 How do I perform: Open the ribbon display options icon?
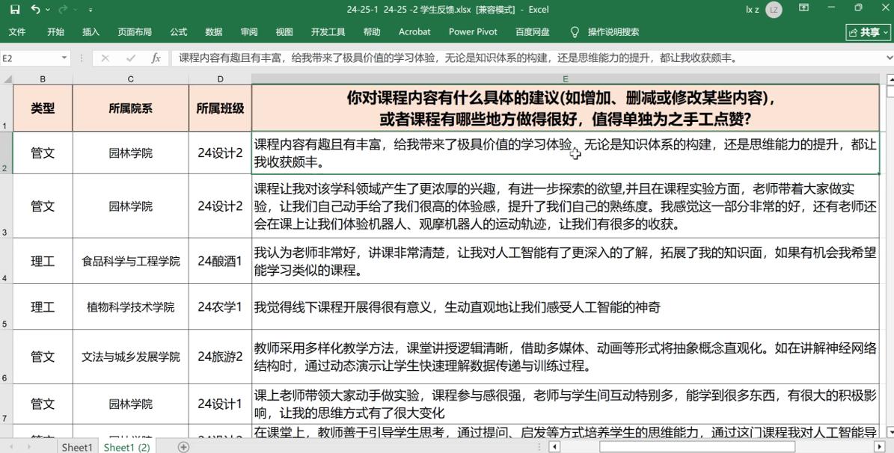(804, 9)
